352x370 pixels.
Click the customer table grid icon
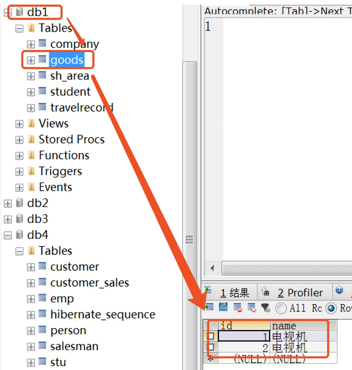pyautogui.click(x=43, y=266)
